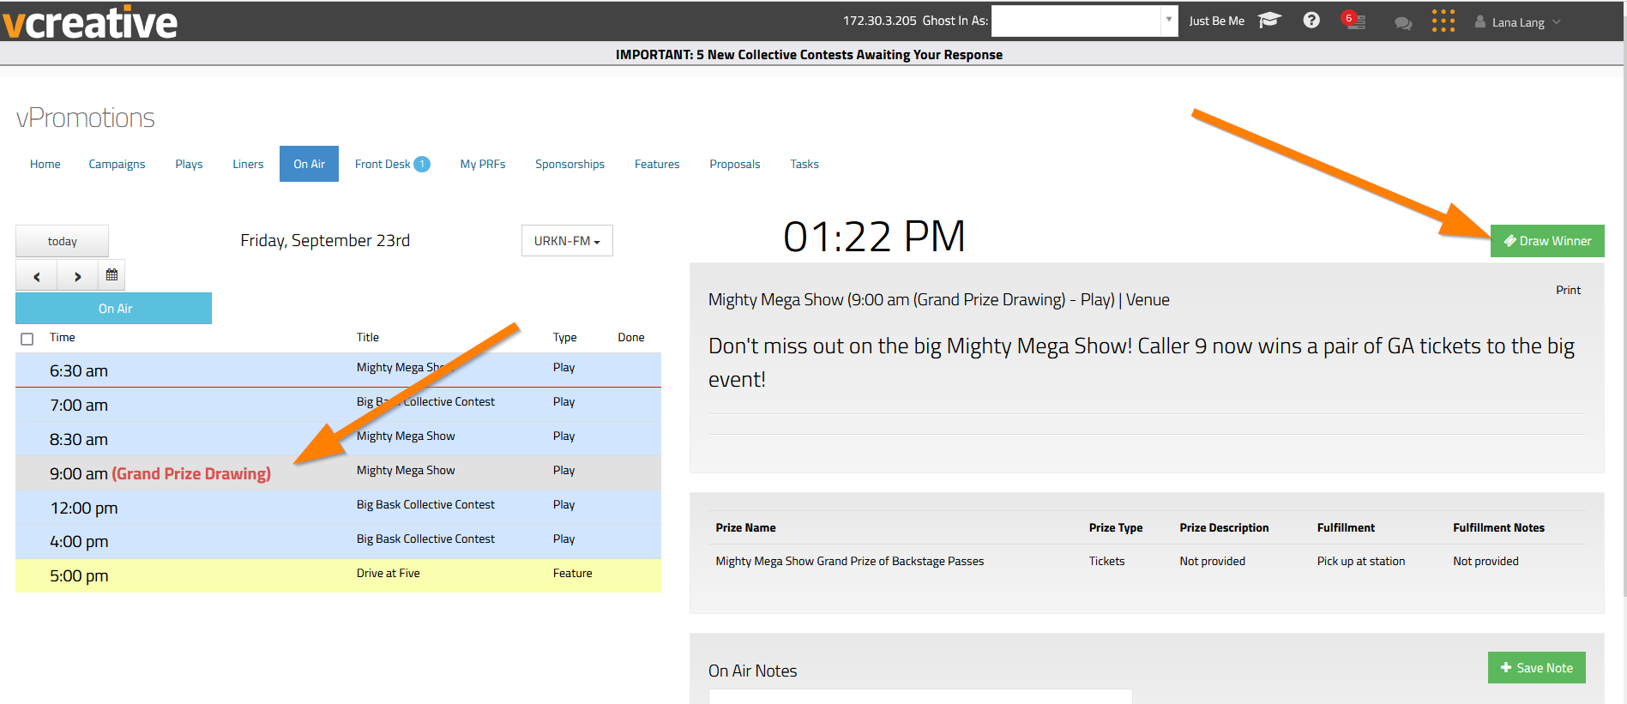Image resolution: width=1627 pixels, height=704 pixels.
Task: Open the My PRFs tab
Action: point(483,164)
